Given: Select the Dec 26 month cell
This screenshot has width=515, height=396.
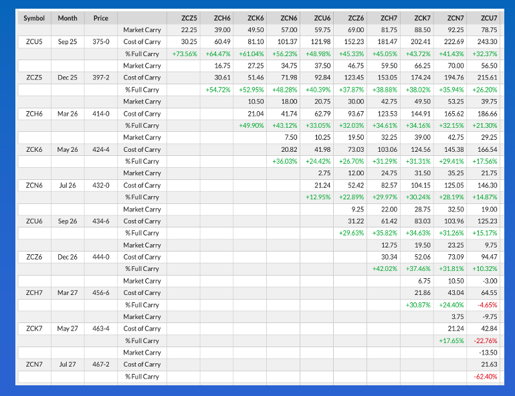Looking at the screenshot, I should (x=68, y=257).
